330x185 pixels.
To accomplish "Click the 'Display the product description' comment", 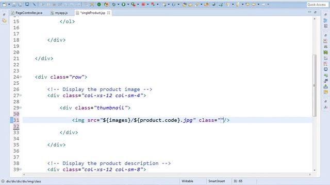I will pyautogui.click(x=109, y=163).
